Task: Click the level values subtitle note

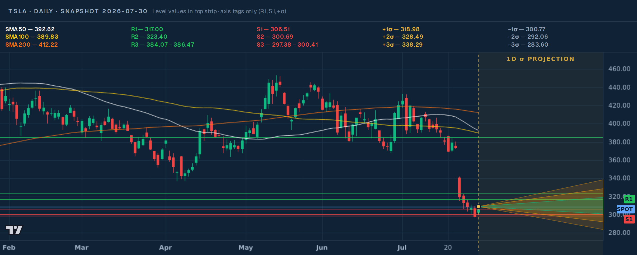Action: pos(219,11)
